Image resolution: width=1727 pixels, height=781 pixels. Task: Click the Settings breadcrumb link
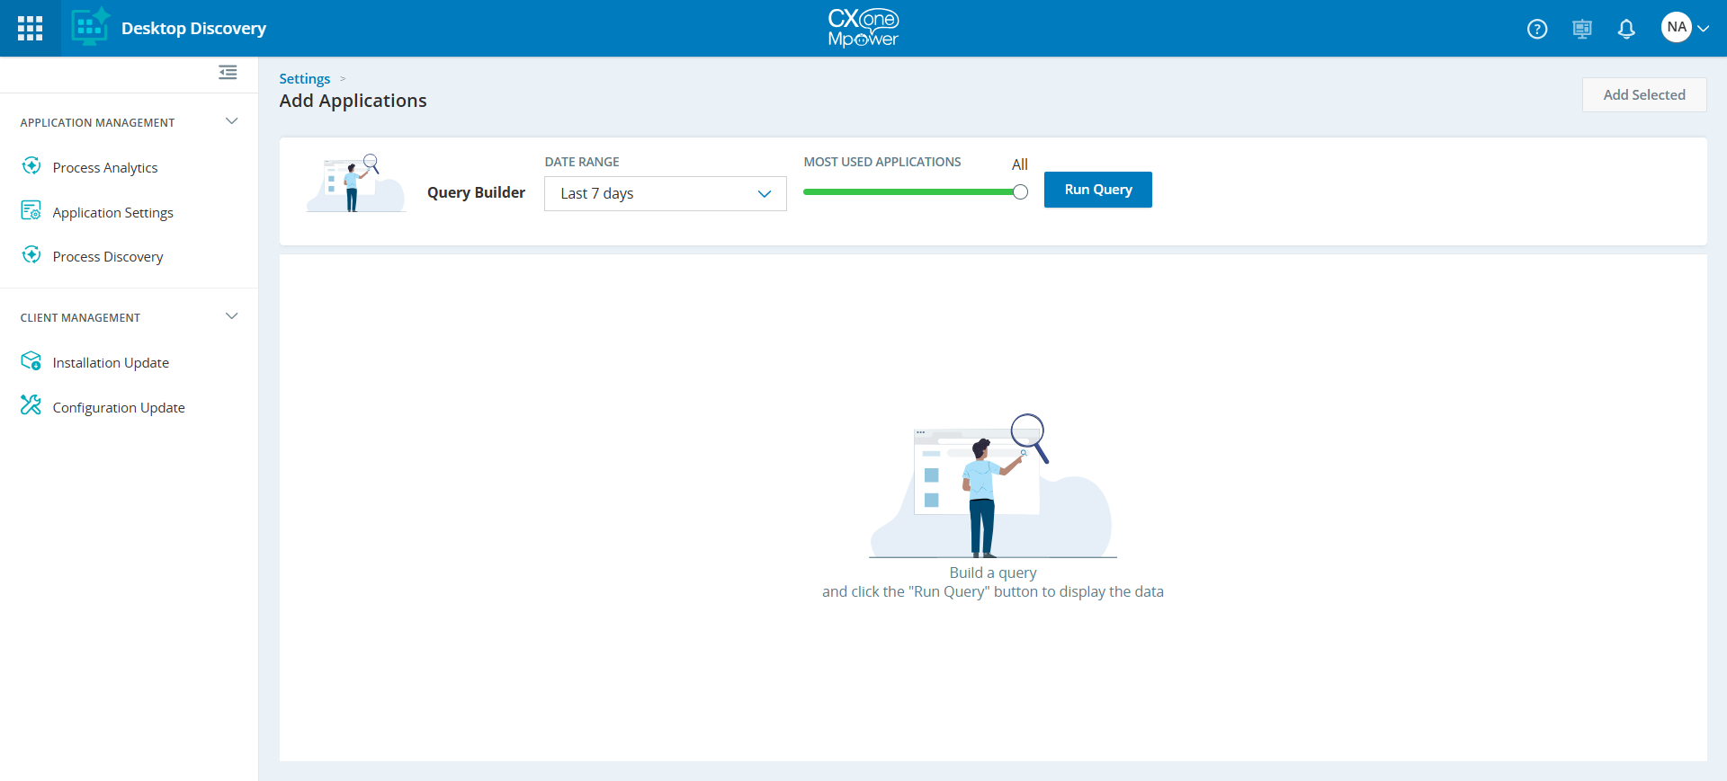[x=304, y=79]
